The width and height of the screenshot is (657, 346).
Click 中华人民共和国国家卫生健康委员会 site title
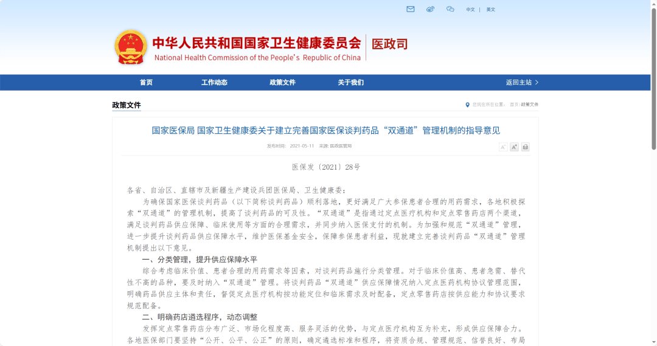pyautogui.click(x=257, y=43)
